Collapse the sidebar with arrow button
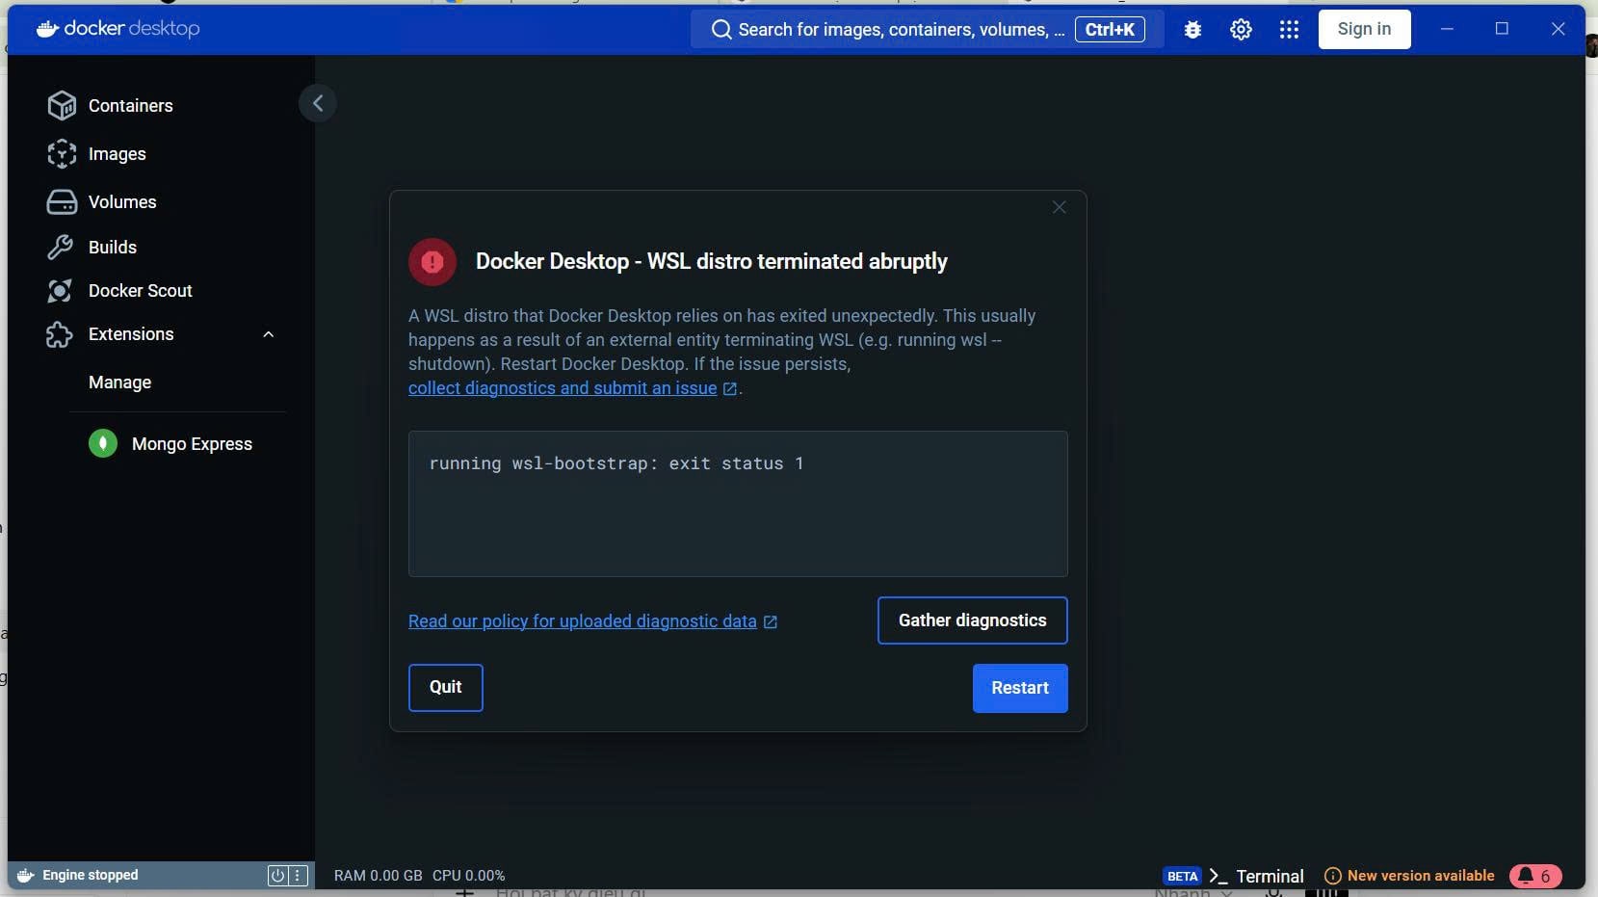This screenshot has width=1598, height=897. pos(318,103)
